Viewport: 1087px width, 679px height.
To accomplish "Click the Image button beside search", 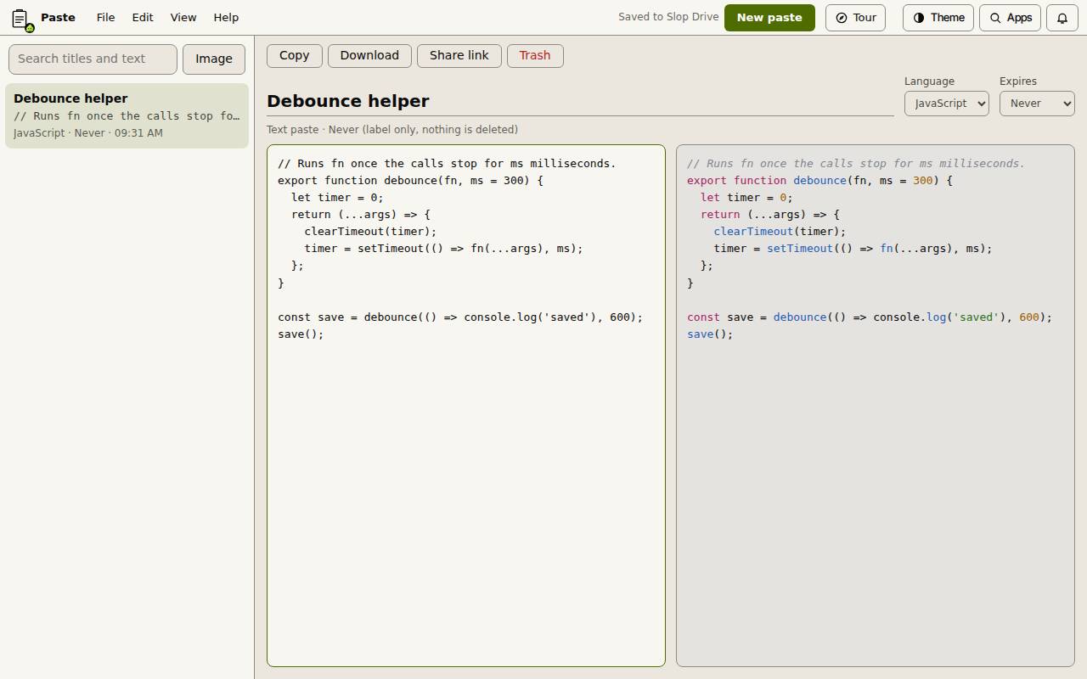I will (214, 59).
